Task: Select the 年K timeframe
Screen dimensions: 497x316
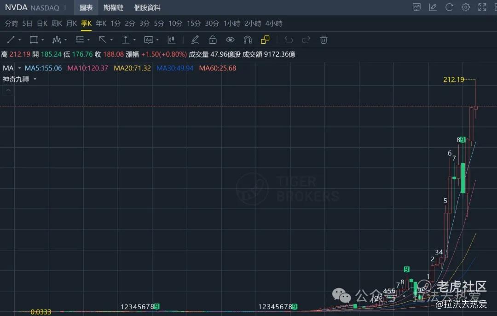Action: 101,23
